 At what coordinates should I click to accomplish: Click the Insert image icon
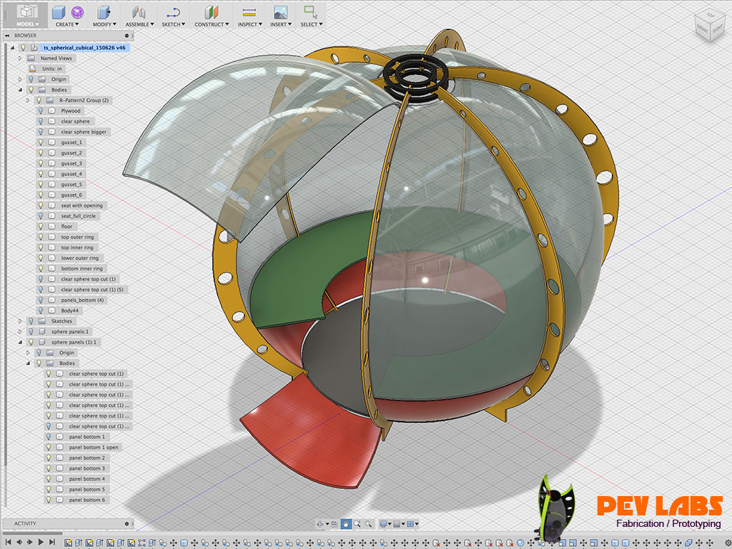280,12
